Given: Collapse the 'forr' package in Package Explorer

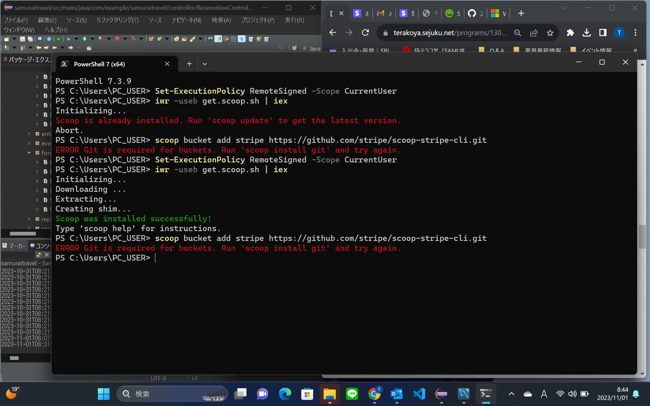Looking at the screenshot, I should tap(29, 153).
